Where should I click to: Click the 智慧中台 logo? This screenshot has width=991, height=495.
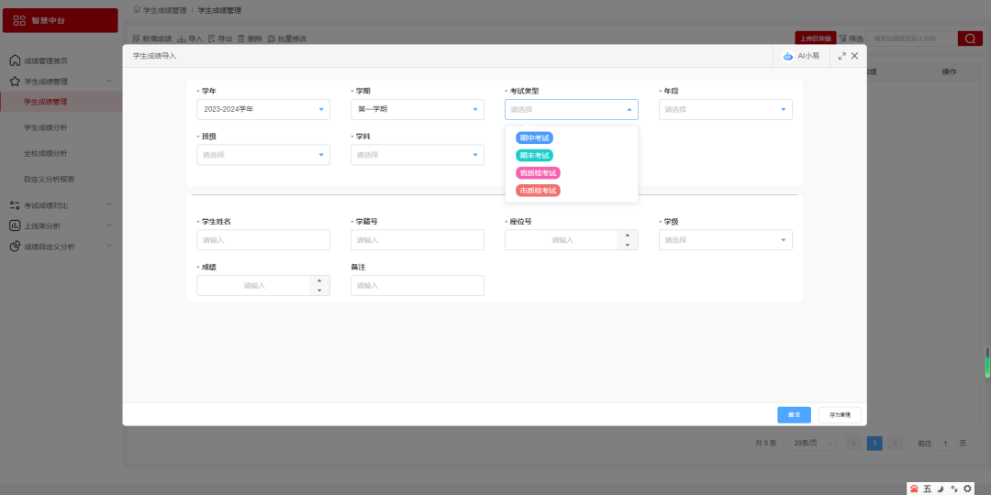coord(60,20)
